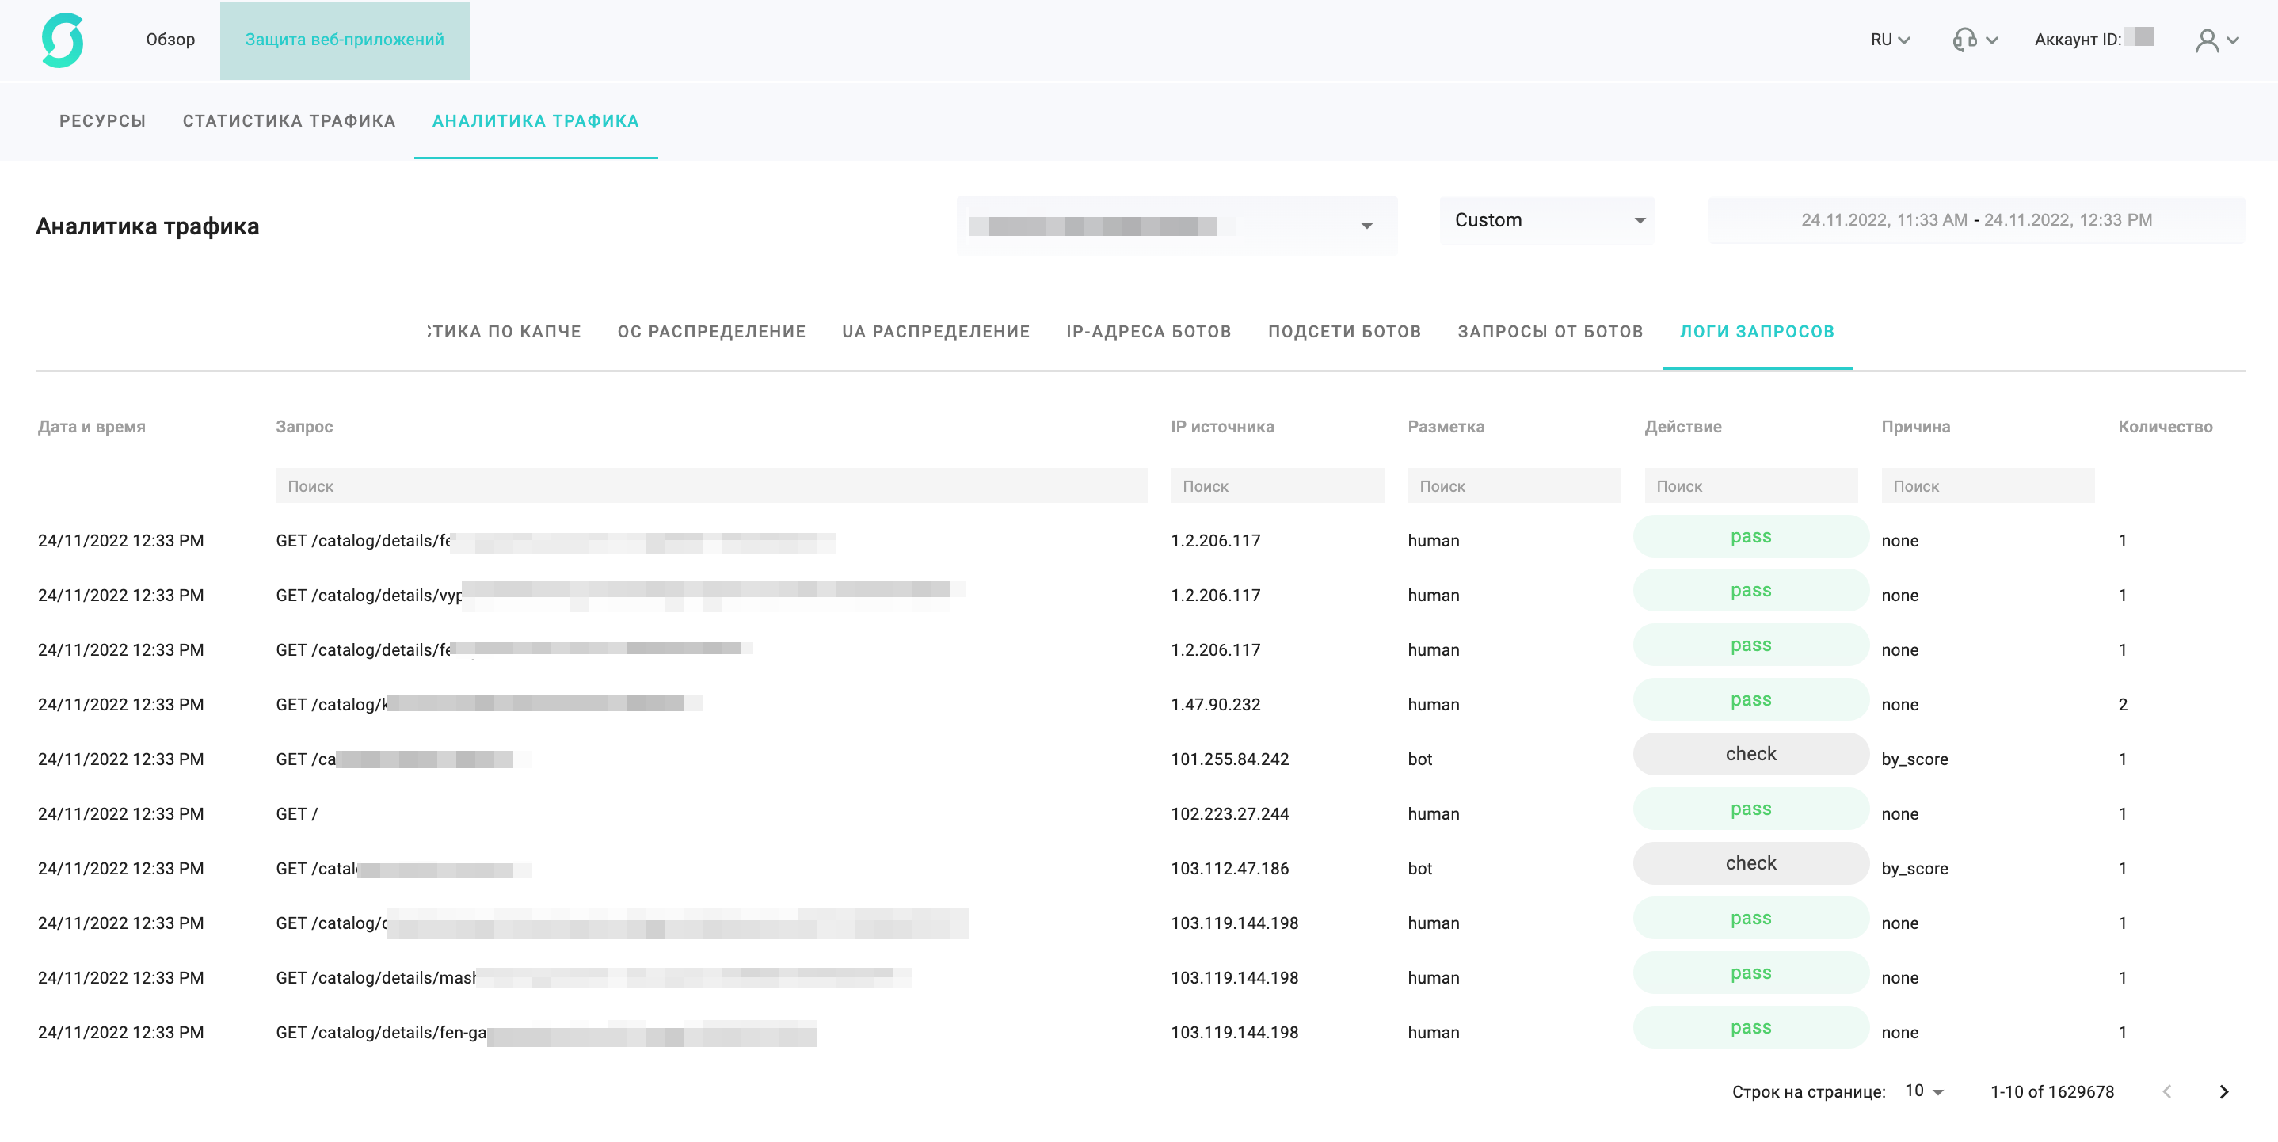This screenshot has height=1142, width=2278.
Task: Open the headset support menu
Action: click(1974, 40)
